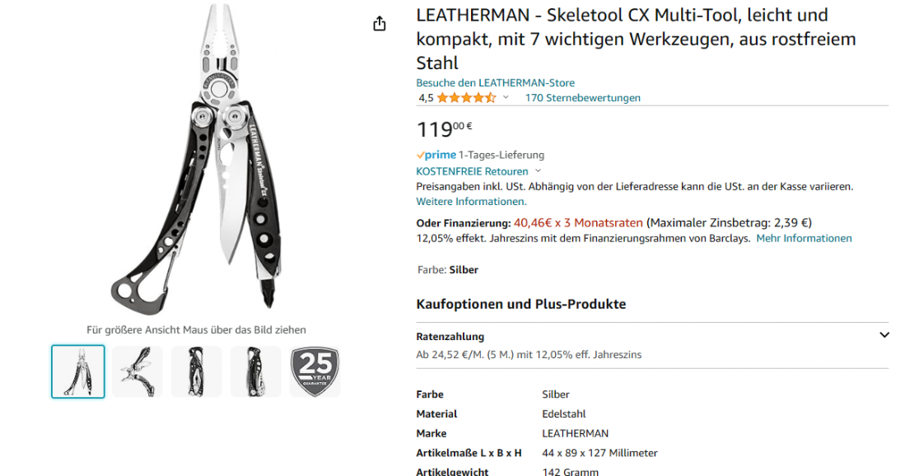Click the star rating icons
The height and width of the screenshot is (476, 900).
[x=466, y=98]
